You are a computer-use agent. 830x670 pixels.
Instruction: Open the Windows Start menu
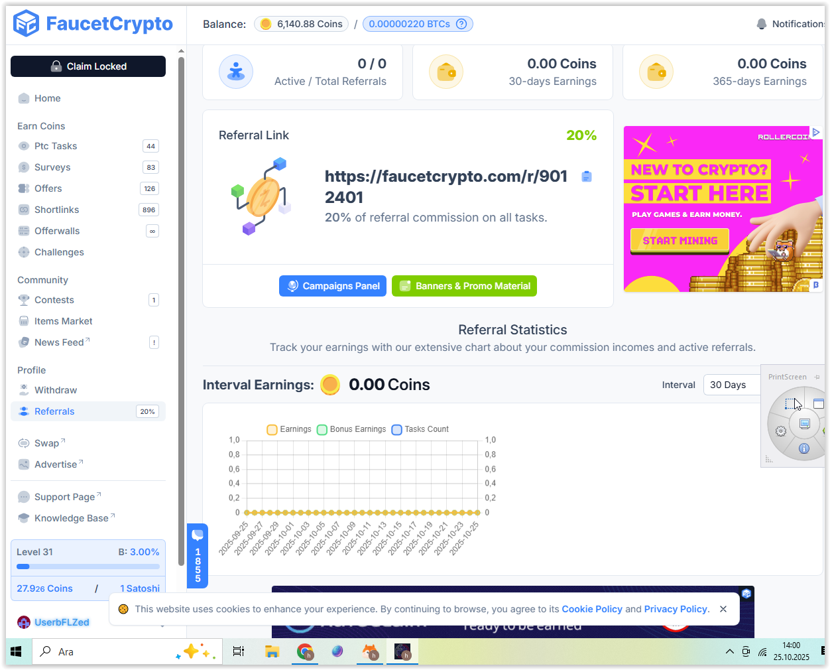point(17,651)
